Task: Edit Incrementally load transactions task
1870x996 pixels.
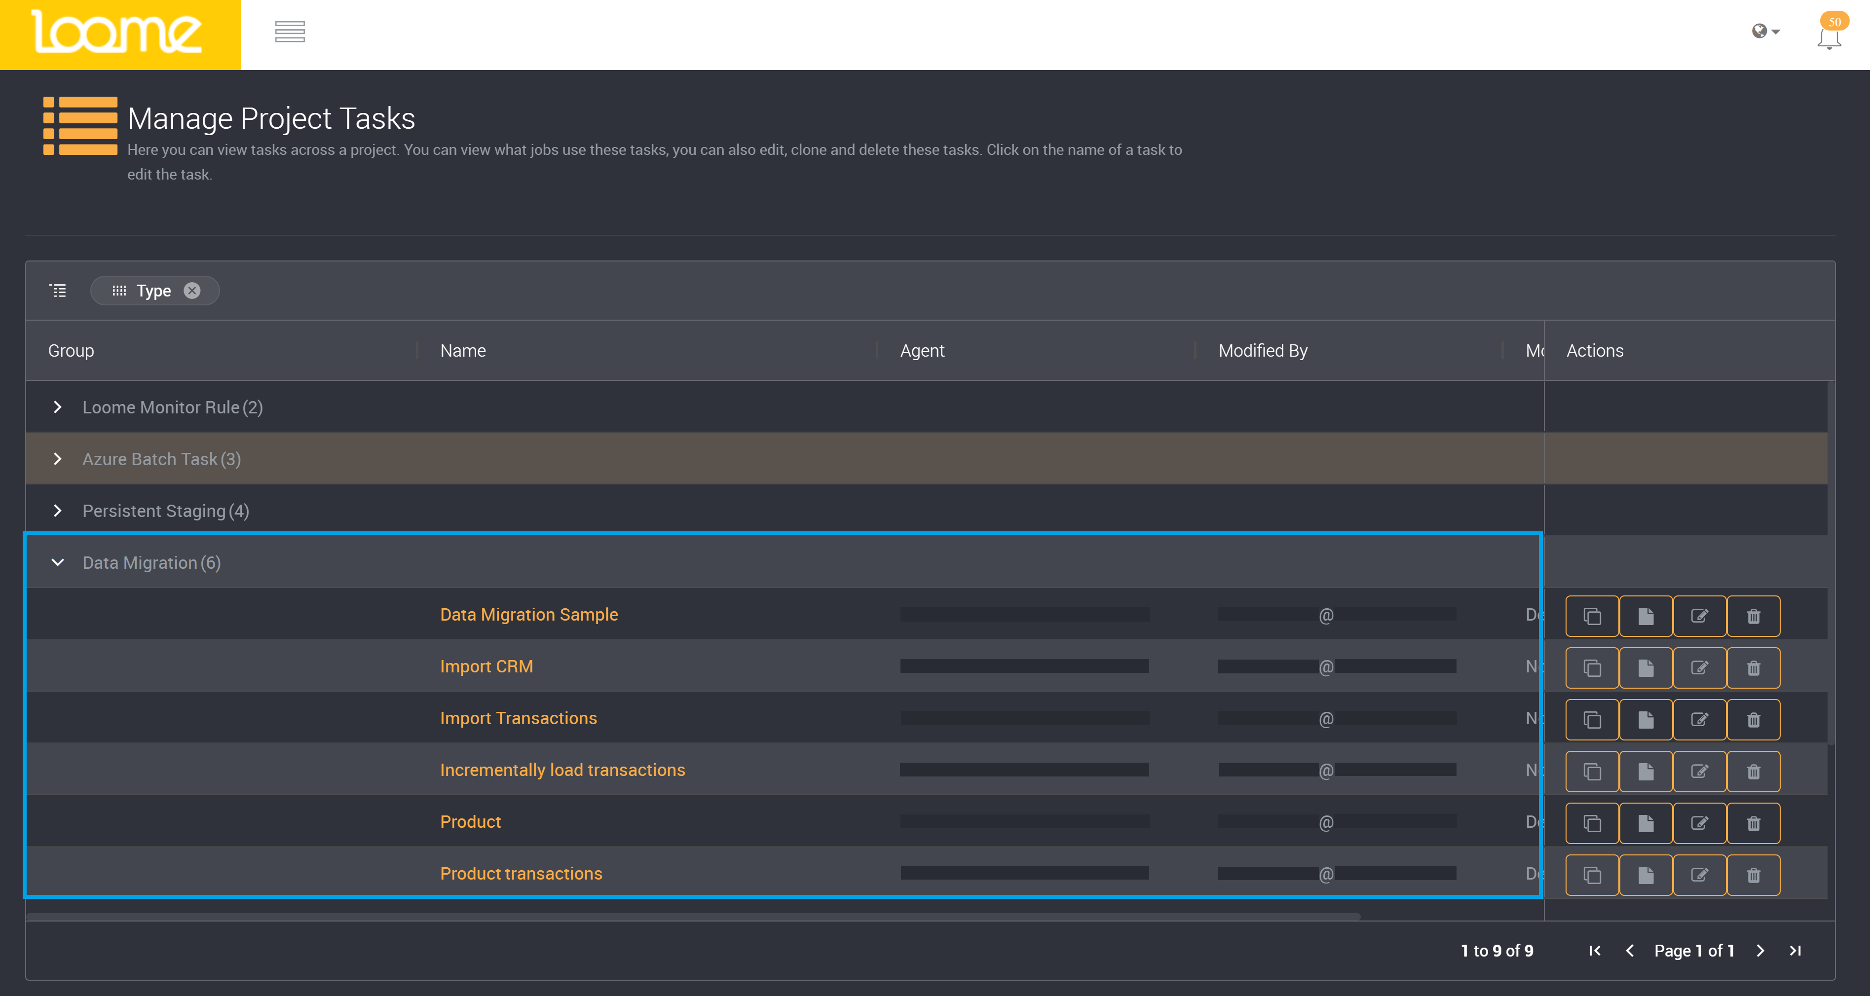Action: (x=1699, y=771)
